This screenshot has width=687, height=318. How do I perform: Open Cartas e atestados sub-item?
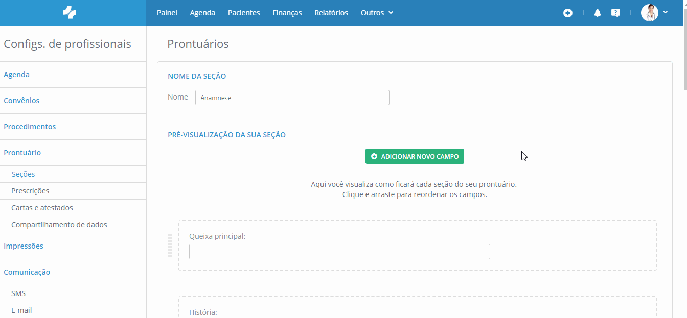(x=73, y=208)
